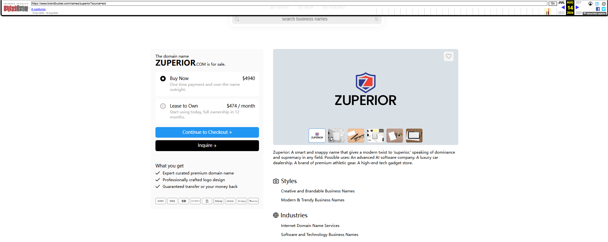Click the Discover payment icon
This screenshot has width=608, height=242.
(196, 201)
